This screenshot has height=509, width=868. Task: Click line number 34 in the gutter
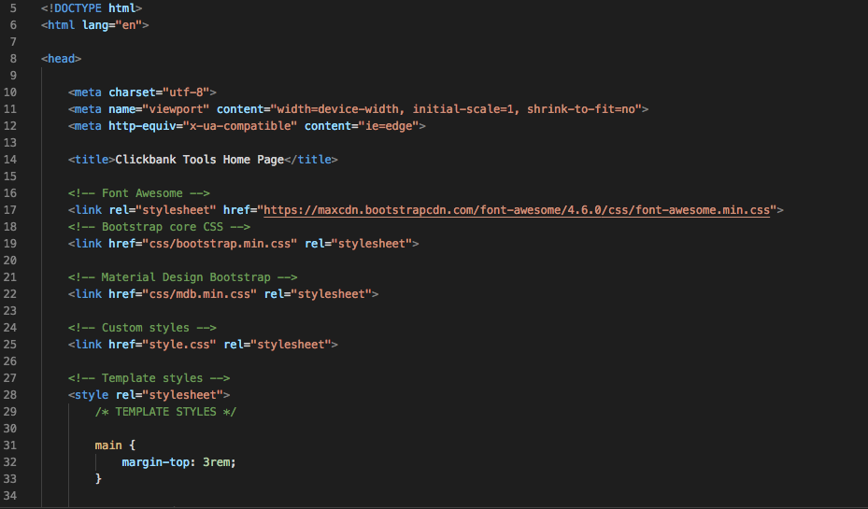pyautogui.click(x=10, y=496)
